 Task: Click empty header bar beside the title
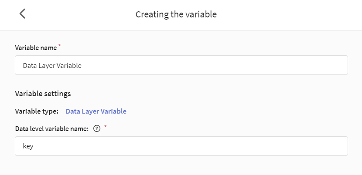tap(289, 14)
